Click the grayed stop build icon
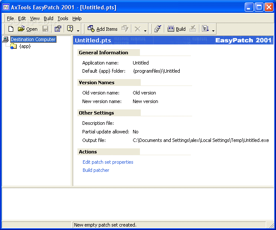Image resolution: width=276 pixels, height=230 pixels. (193, 29)
